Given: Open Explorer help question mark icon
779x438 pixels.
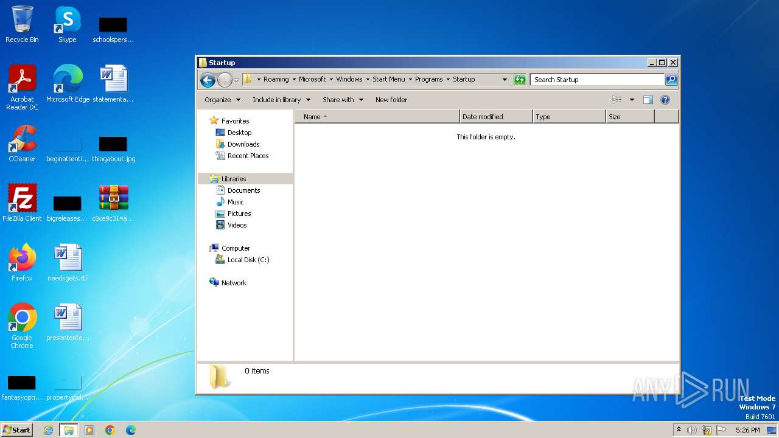Looking at the screenshot, I should point(665,100).
